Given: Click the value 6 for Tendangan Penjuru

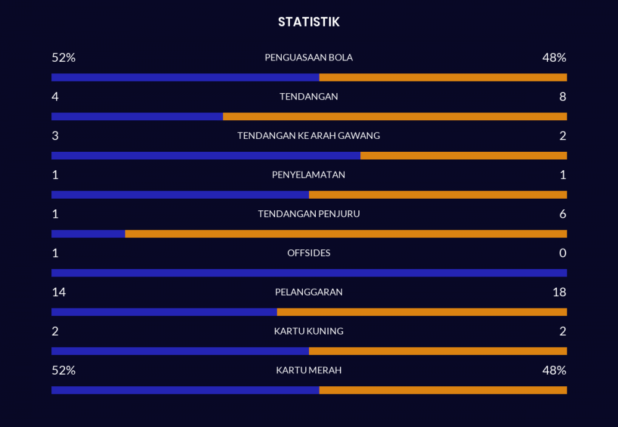Looking at the screenshot, I should [x=562, y=214].
